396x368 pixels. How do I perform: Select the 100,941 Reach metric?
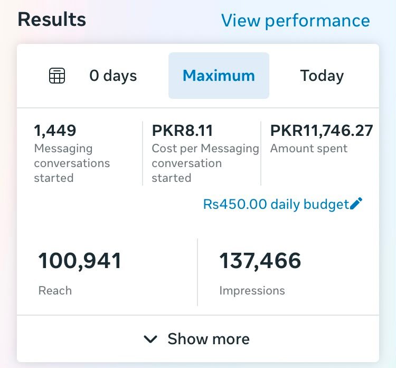click(80, 261)
